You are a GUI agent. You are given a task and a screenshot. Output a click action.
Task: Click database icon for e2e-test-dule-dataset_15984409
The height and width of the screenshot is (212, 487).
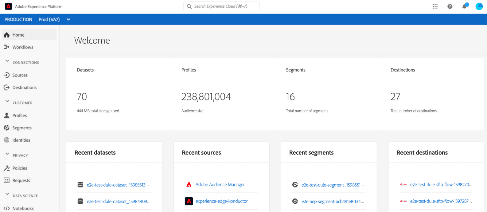(x=80, y=201)
